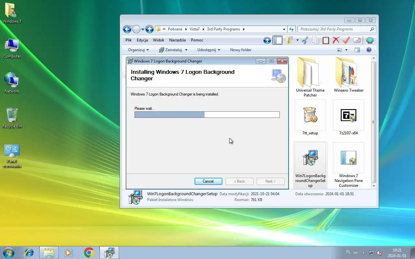This screenshot has height=259, width=415.
Task: Click the Copy toolbar icon
Action: point(315,40)
